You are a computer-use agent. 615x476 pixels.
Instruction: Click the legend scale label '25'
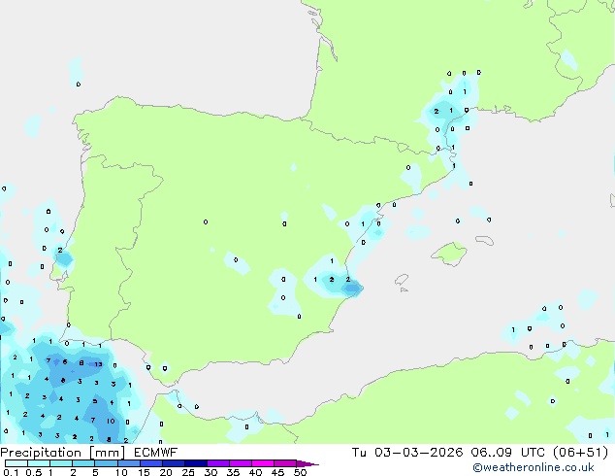pos(188,472)
